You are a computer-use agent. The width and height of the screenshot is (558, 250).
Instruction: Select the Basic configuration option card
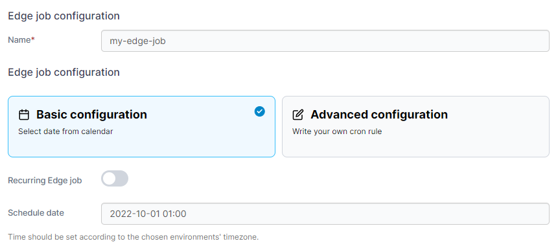[x=142, y=126]
